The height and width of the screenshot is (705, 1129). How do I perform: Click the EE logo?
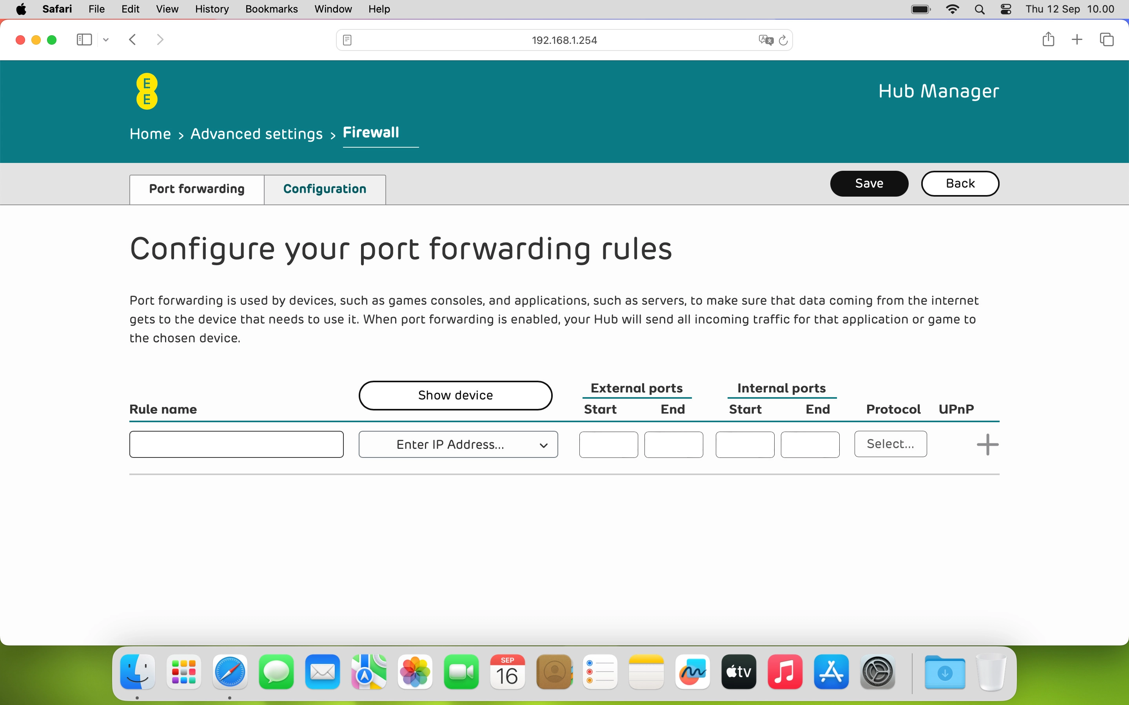pyautogui.click(x=147, y=91)
